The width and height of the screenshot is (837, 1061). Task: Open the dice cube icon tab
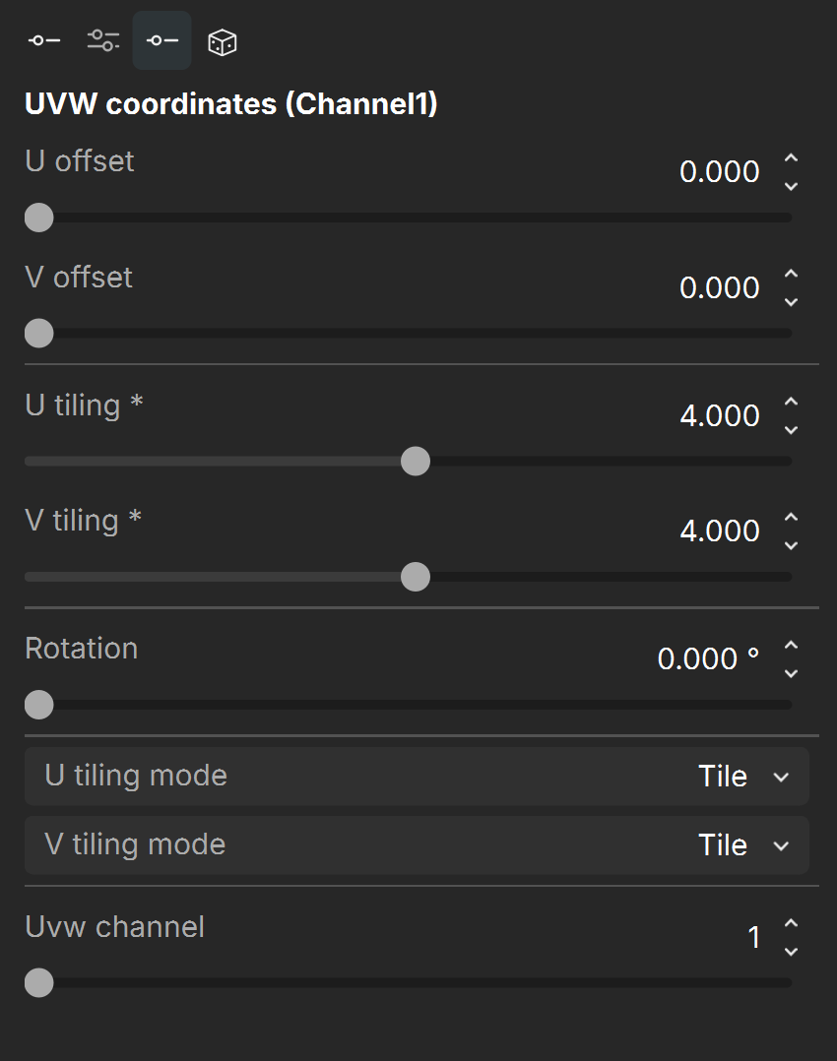click(222, 42)
